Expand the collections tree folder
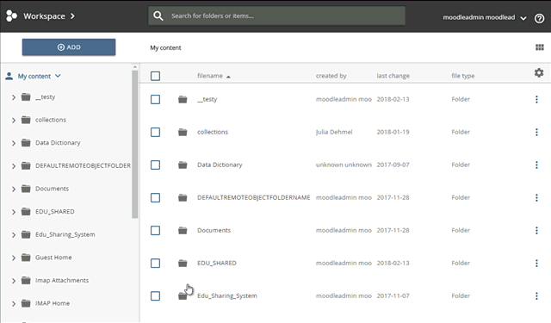 coord(14,121)
